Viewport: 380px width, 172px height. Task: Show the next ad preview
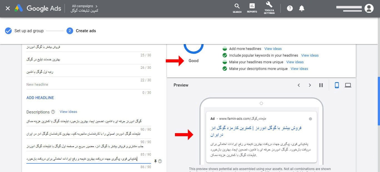pos(310,85)
